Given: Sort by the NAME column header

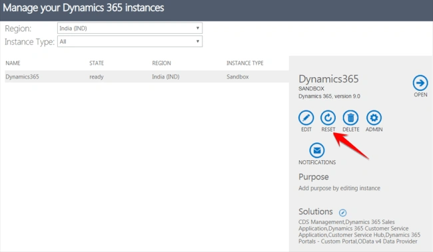Looking at the screenshot, I should [13, 63].
